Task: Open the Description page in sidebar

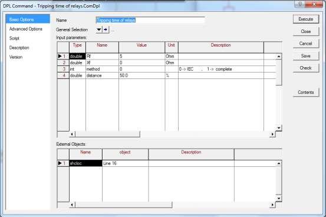Action: (19, 48)
